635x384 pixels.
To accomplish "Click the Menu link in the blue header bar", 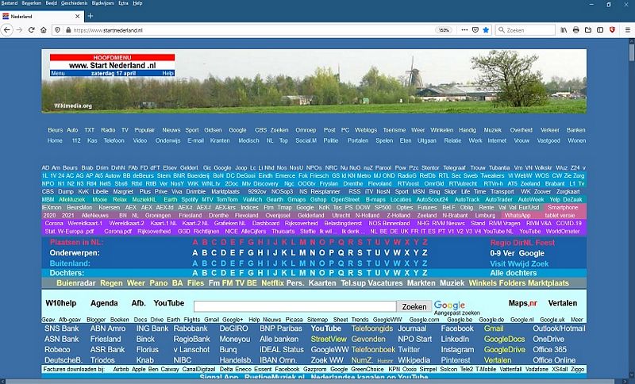I will coord(58,73).
